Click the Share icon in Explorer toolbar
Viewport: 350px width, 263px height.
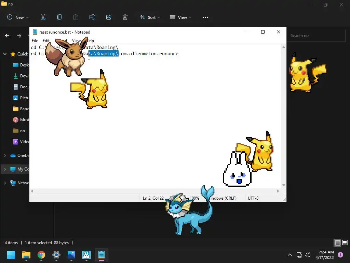[109, 17]
